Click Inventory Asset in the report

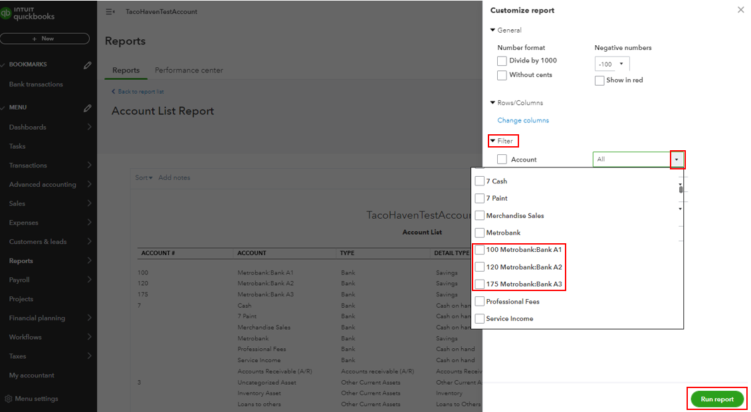point(259,393)
